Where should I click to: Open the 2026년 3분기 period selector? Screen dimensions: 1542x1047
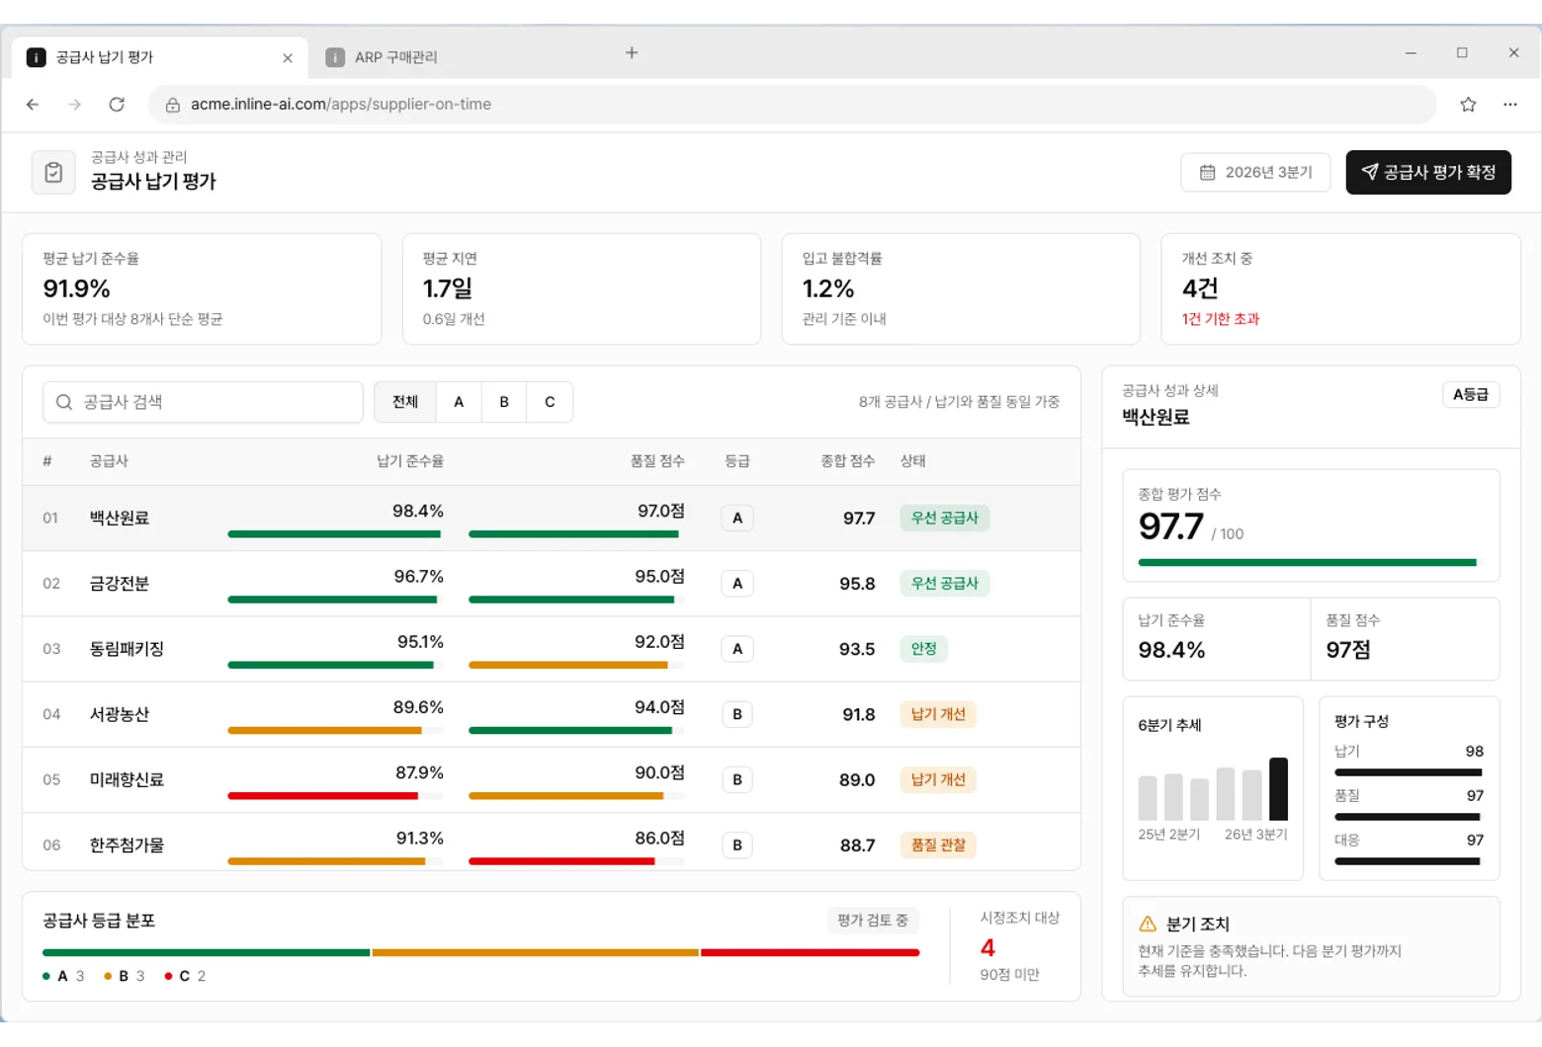tap(1255, 173)
